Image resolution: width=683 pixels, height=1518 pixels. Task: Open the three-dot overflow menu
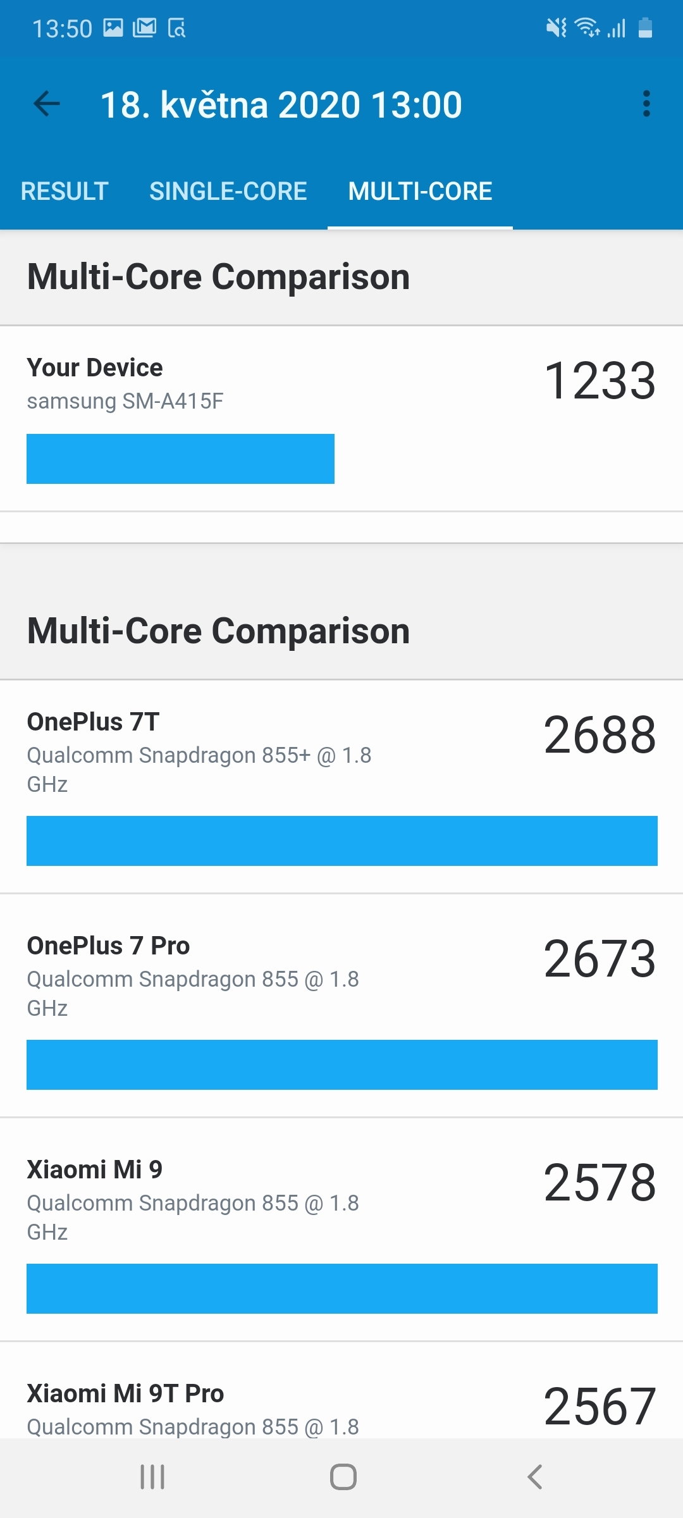pyautogui.click(x=646, y=104)
